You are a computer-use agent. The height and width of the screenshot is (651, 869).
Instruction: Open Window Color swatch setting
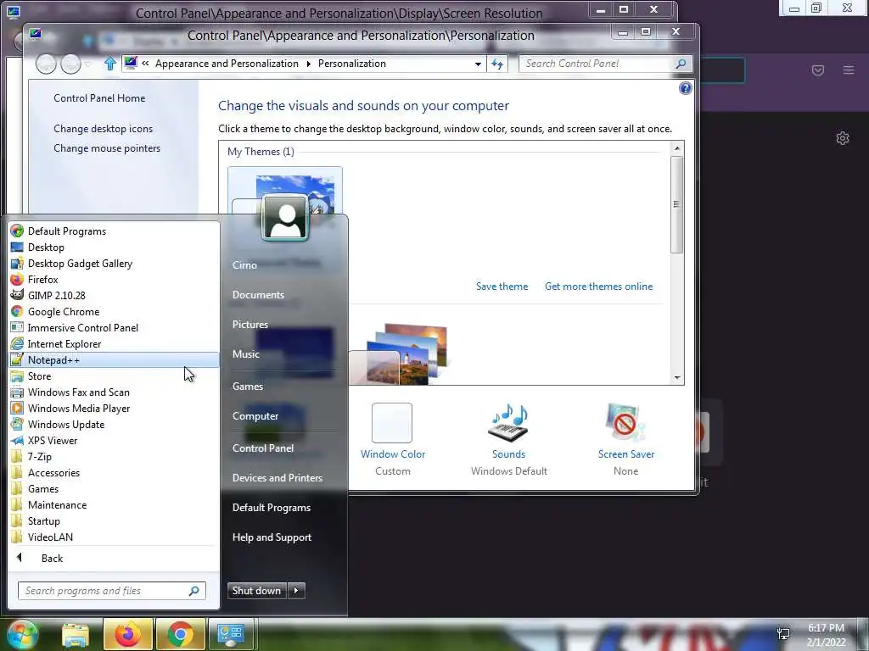[x=392, y=423]
